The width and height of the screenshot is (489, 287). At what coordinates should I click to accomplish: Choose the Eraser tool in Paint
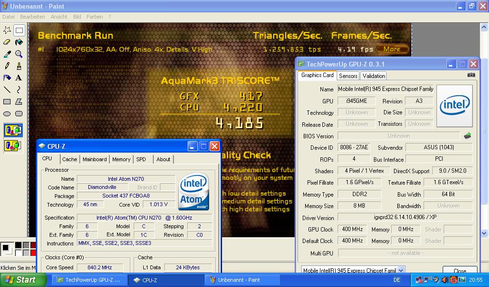tap(7, 42)
